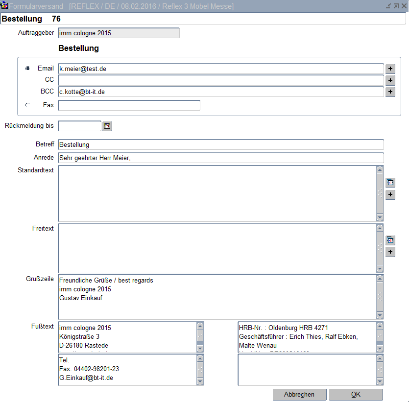Click into the Anrede input field
409x402 pixels.
pyautogui.click(x=220, y=158)
